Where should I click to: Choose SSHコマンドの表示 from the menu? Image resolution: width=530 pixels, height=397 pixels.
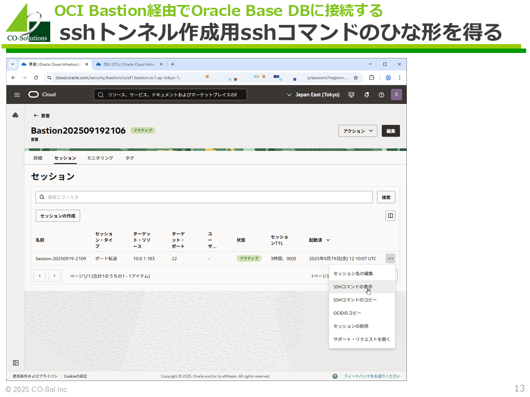(x=362, y=287)
